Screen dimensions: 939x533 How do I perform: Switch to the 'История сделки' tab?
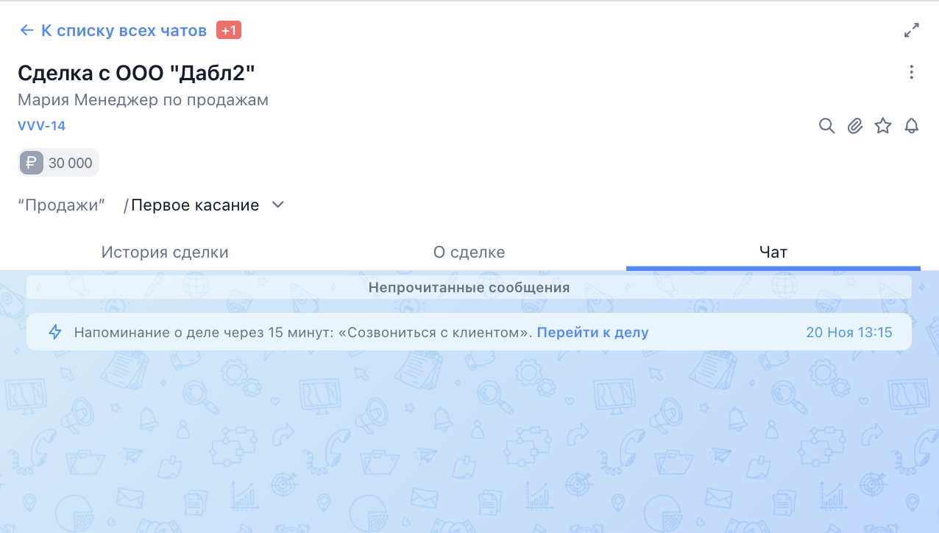(165, 253)
